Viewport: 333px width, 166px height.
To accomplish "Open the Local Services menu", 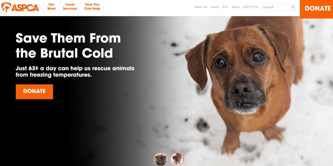I will pos(70,6).
